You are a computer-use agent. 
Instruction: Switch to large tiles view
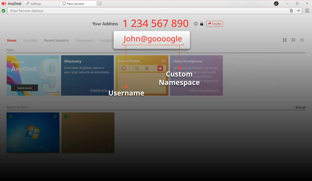tap(285, 40)
